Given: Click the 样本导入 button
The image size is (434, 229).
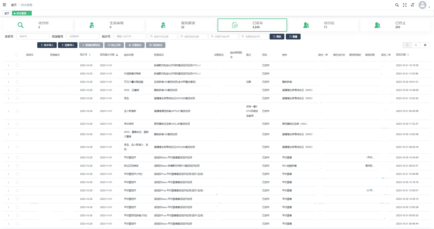Looking at the screenshot, I should 47,45.
